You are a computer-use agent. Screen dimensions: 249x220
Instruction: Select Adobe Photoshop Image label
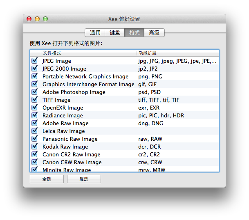pyautogui.click(x=74, y=92)
